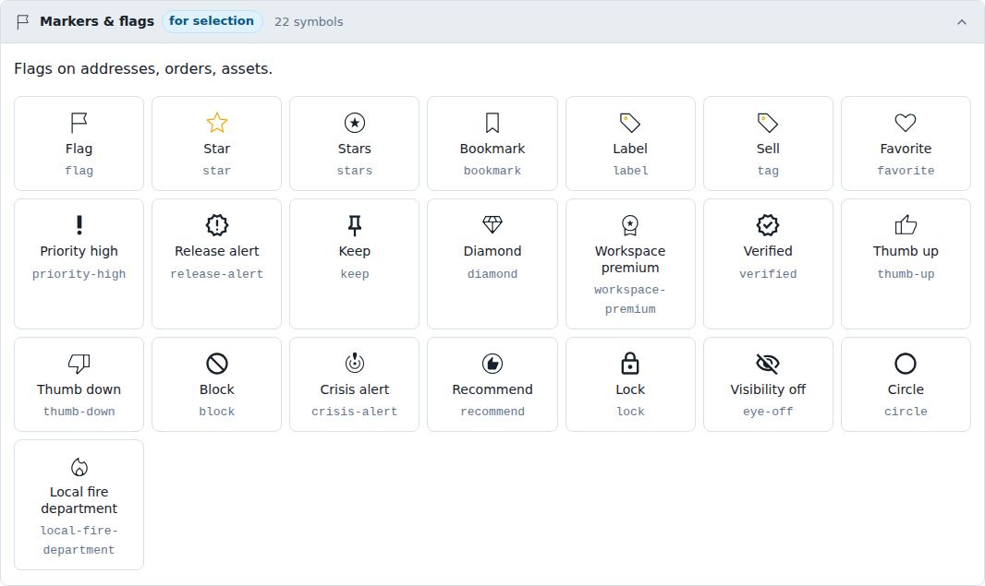
Task: Select the Crisis alert icon
Action: click(354, 364)
